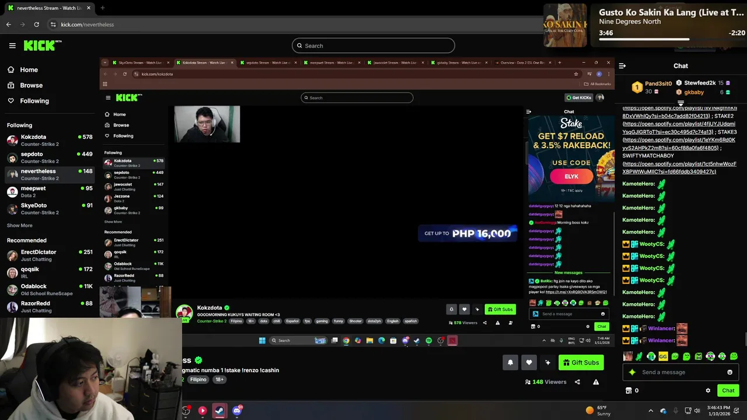Screen dimensions: 747x420
Task: Report nevertheless stream via warning icon
Action: coord(596,382)
